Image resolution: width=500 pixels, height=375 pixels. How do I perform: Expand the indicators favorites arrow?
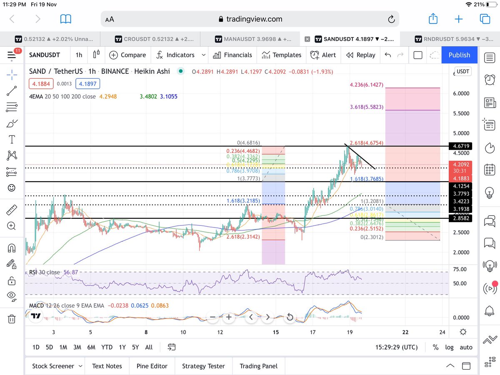pos(203,55)
